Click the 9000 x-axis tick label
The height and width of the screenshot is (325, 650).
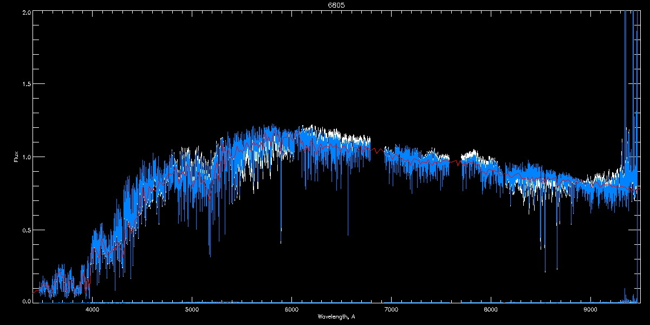coord(590,310)
